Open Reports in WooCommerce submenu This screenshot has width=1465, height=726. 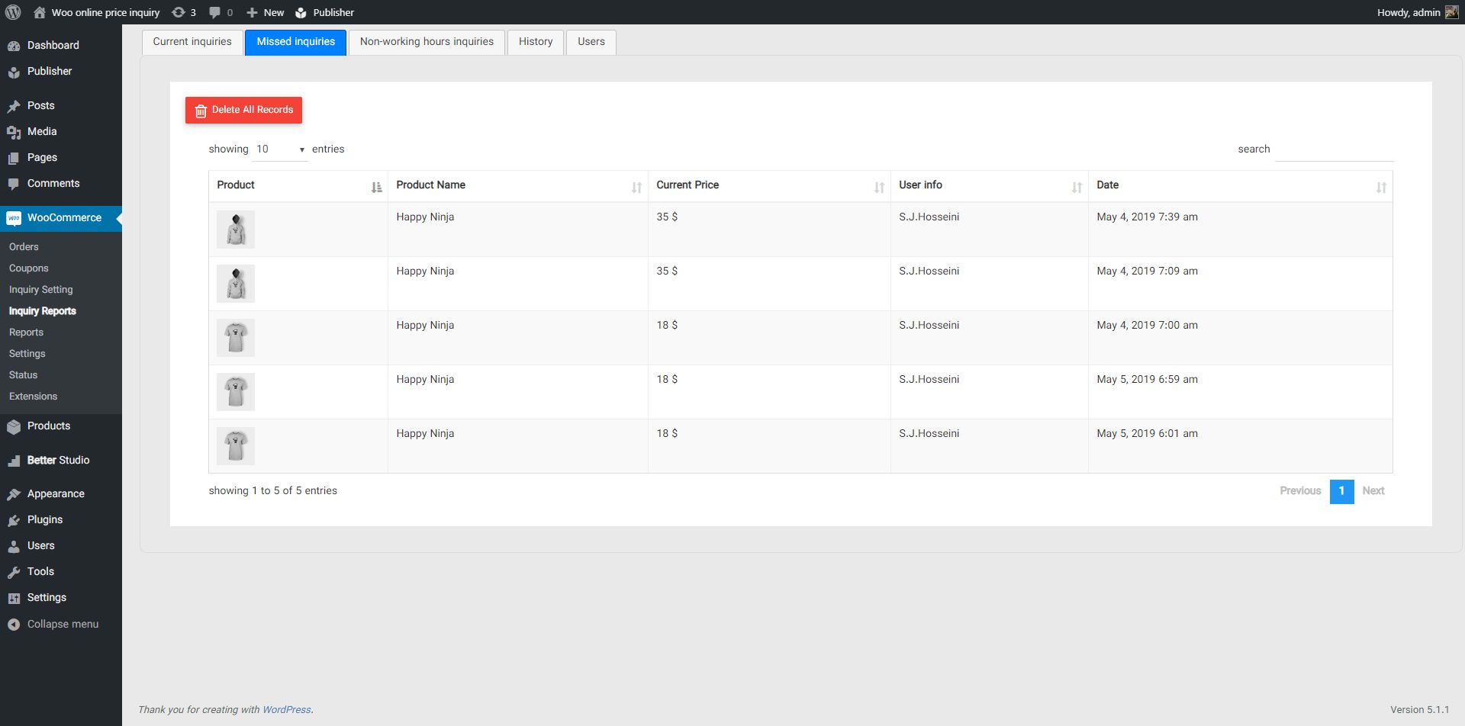26,332
